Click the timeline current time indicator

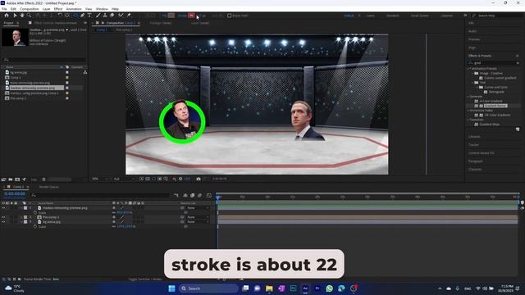(x=218, y=197)
